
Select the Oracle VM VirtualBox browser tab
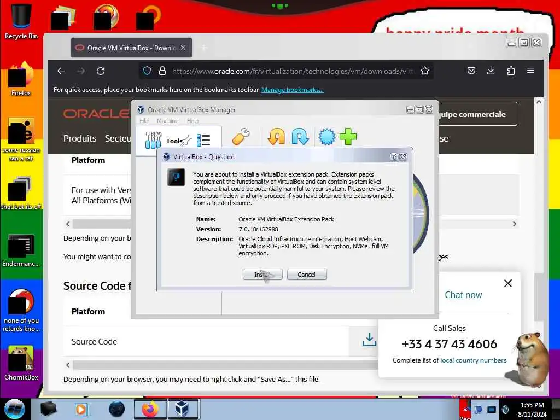click(x=131, y=48)
